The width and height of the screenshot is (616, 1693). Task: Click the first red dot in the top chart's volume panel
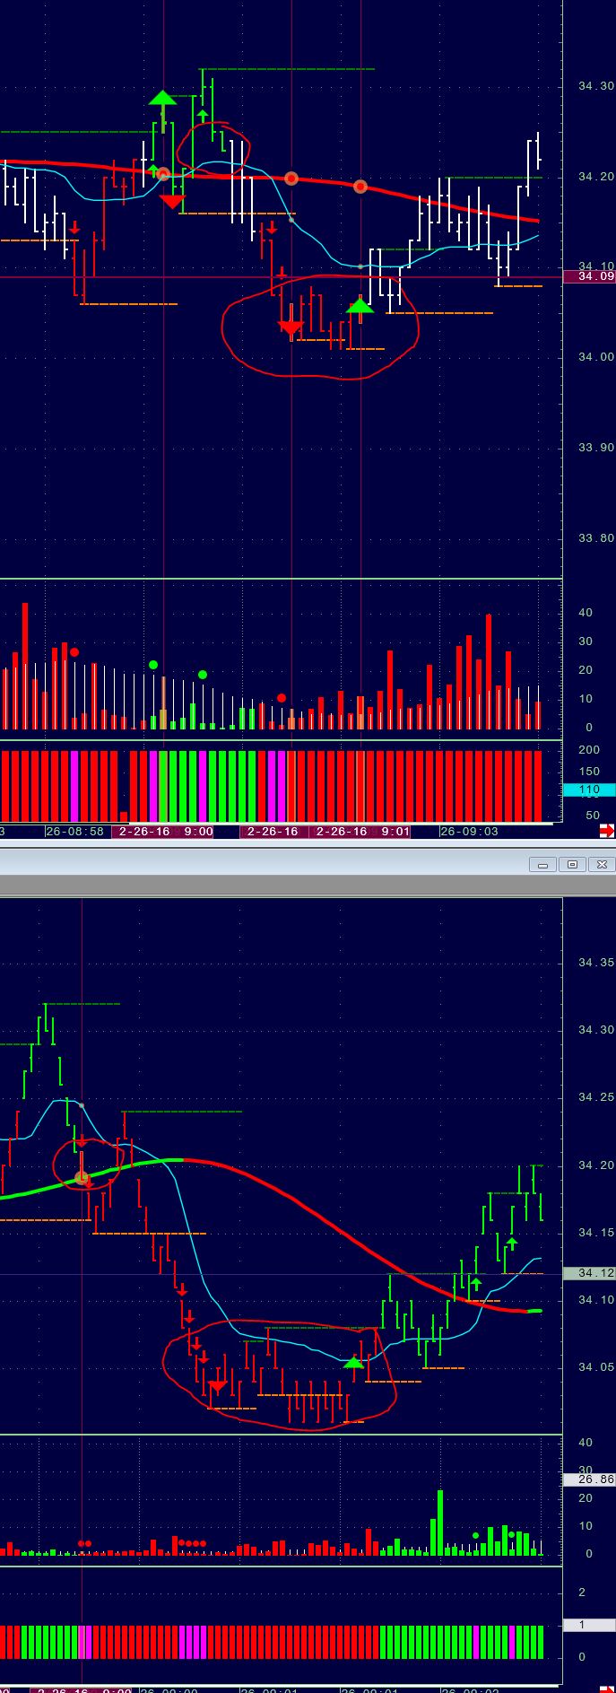pos(74,653)
